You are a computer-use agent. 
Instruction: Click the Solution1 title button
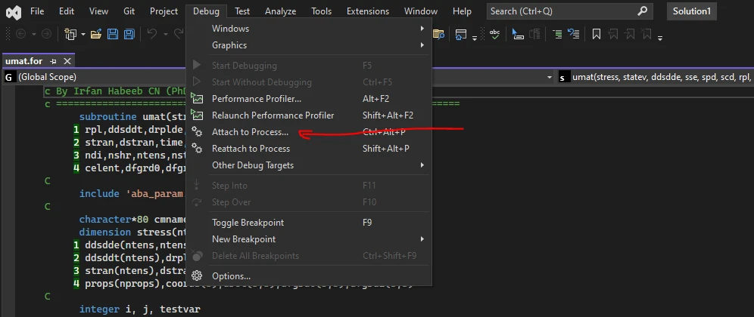[x=692, y=11]
